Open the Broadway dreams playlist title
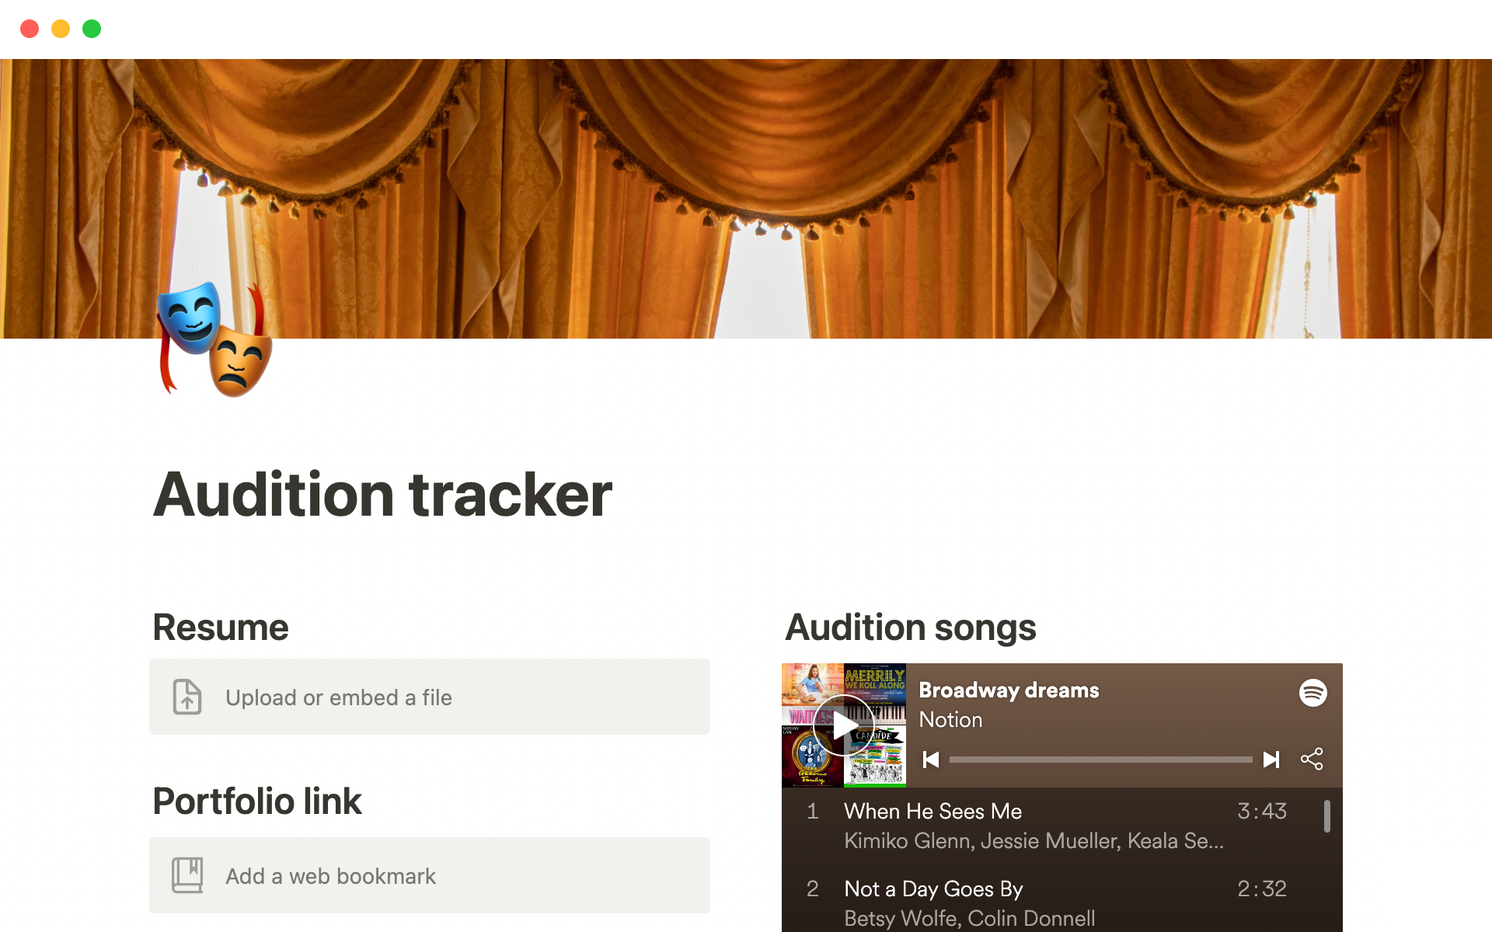Viewport: 1492px width, 932px height. click(1009, 690)
